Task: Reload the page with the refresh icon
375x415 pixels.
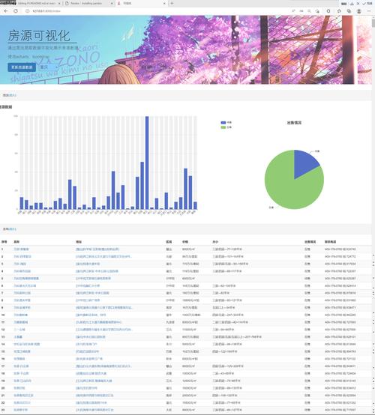Action: point(16,10)
